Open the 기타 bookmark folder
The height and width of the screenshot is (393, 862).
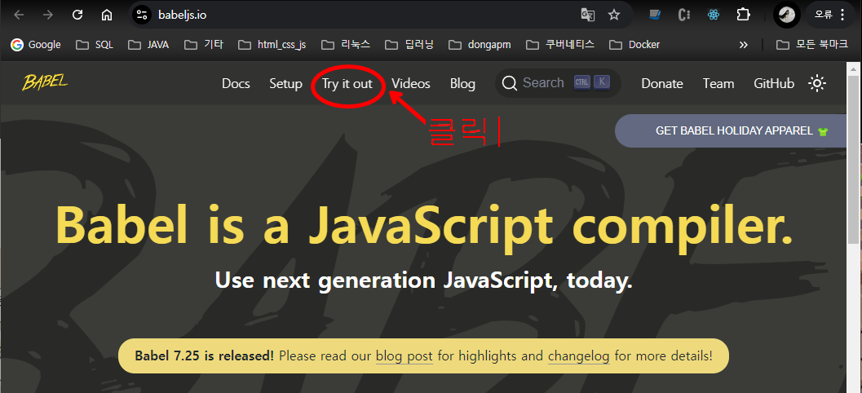point(203,45)
